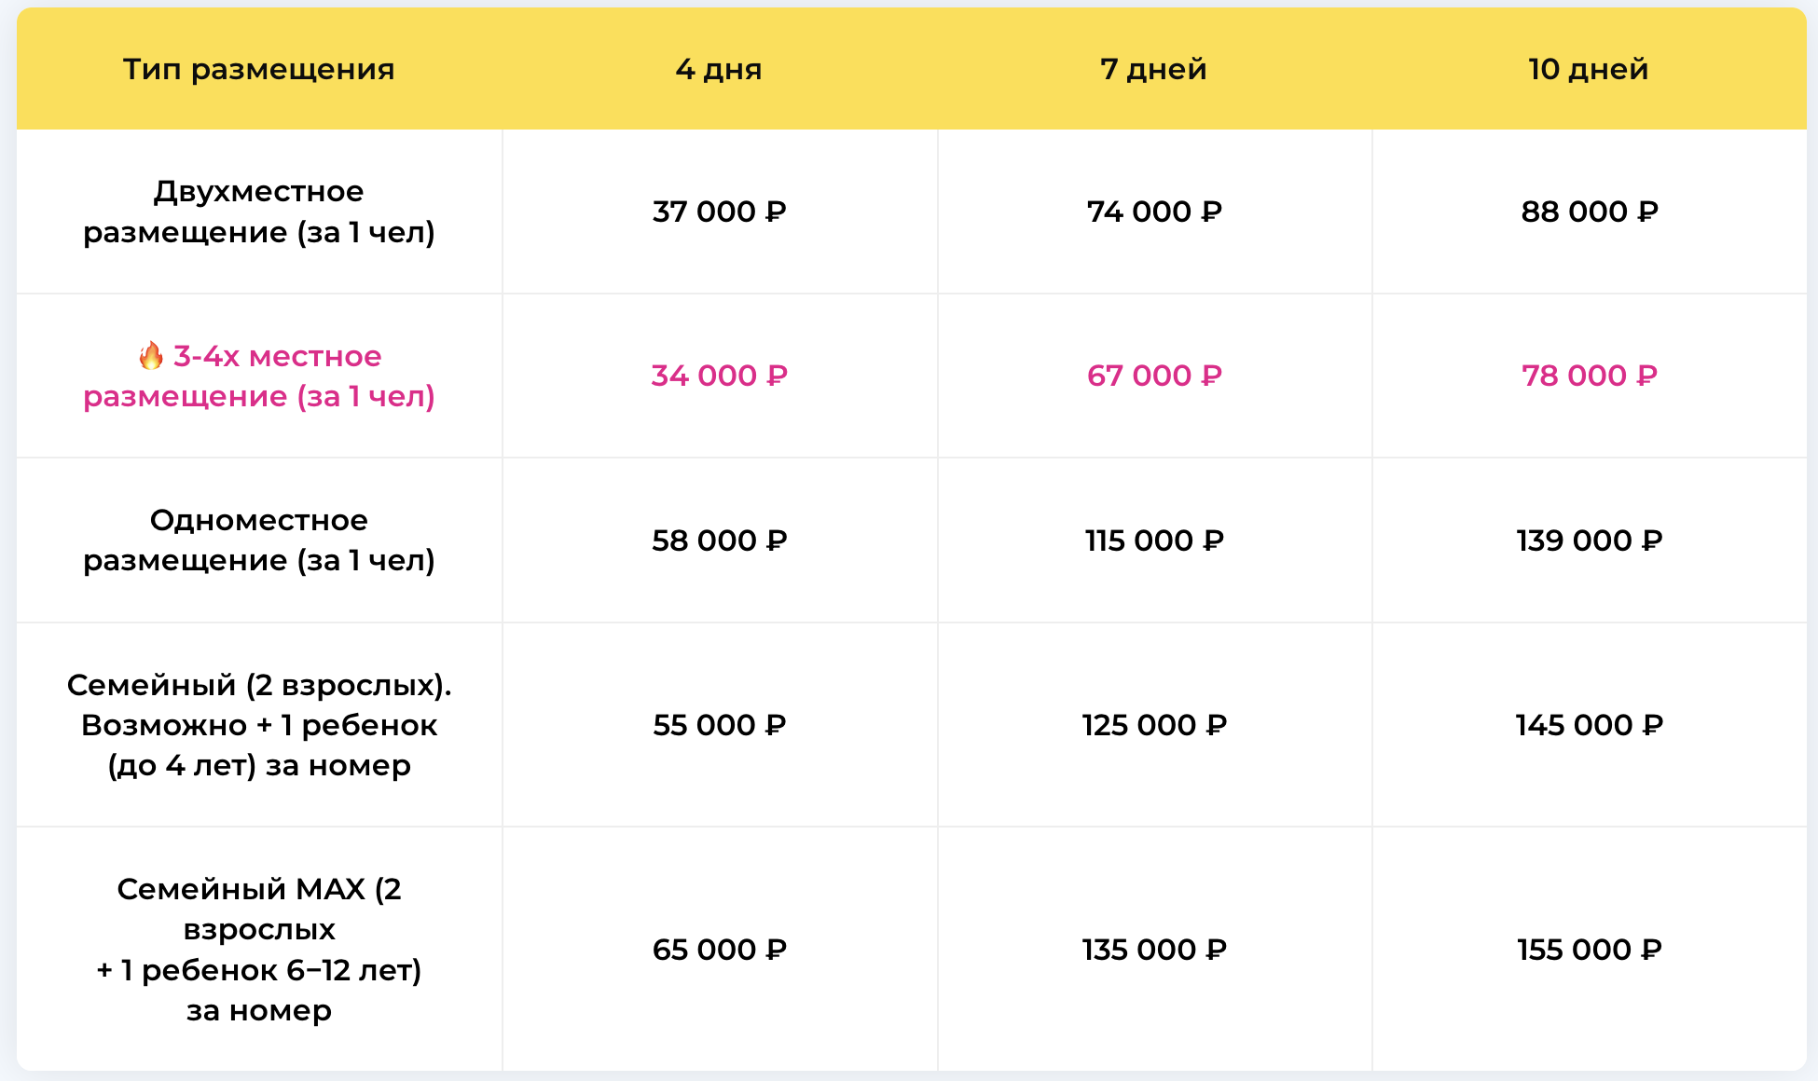Select the "10 дней" column header
This screenshot has height=1081, width=1818.
click(x=1588, y=69)
